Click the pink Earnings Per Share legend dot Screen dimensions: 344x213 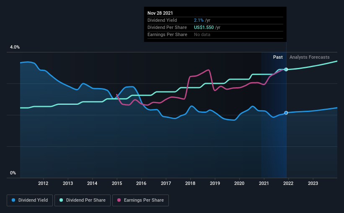(119, 200)
